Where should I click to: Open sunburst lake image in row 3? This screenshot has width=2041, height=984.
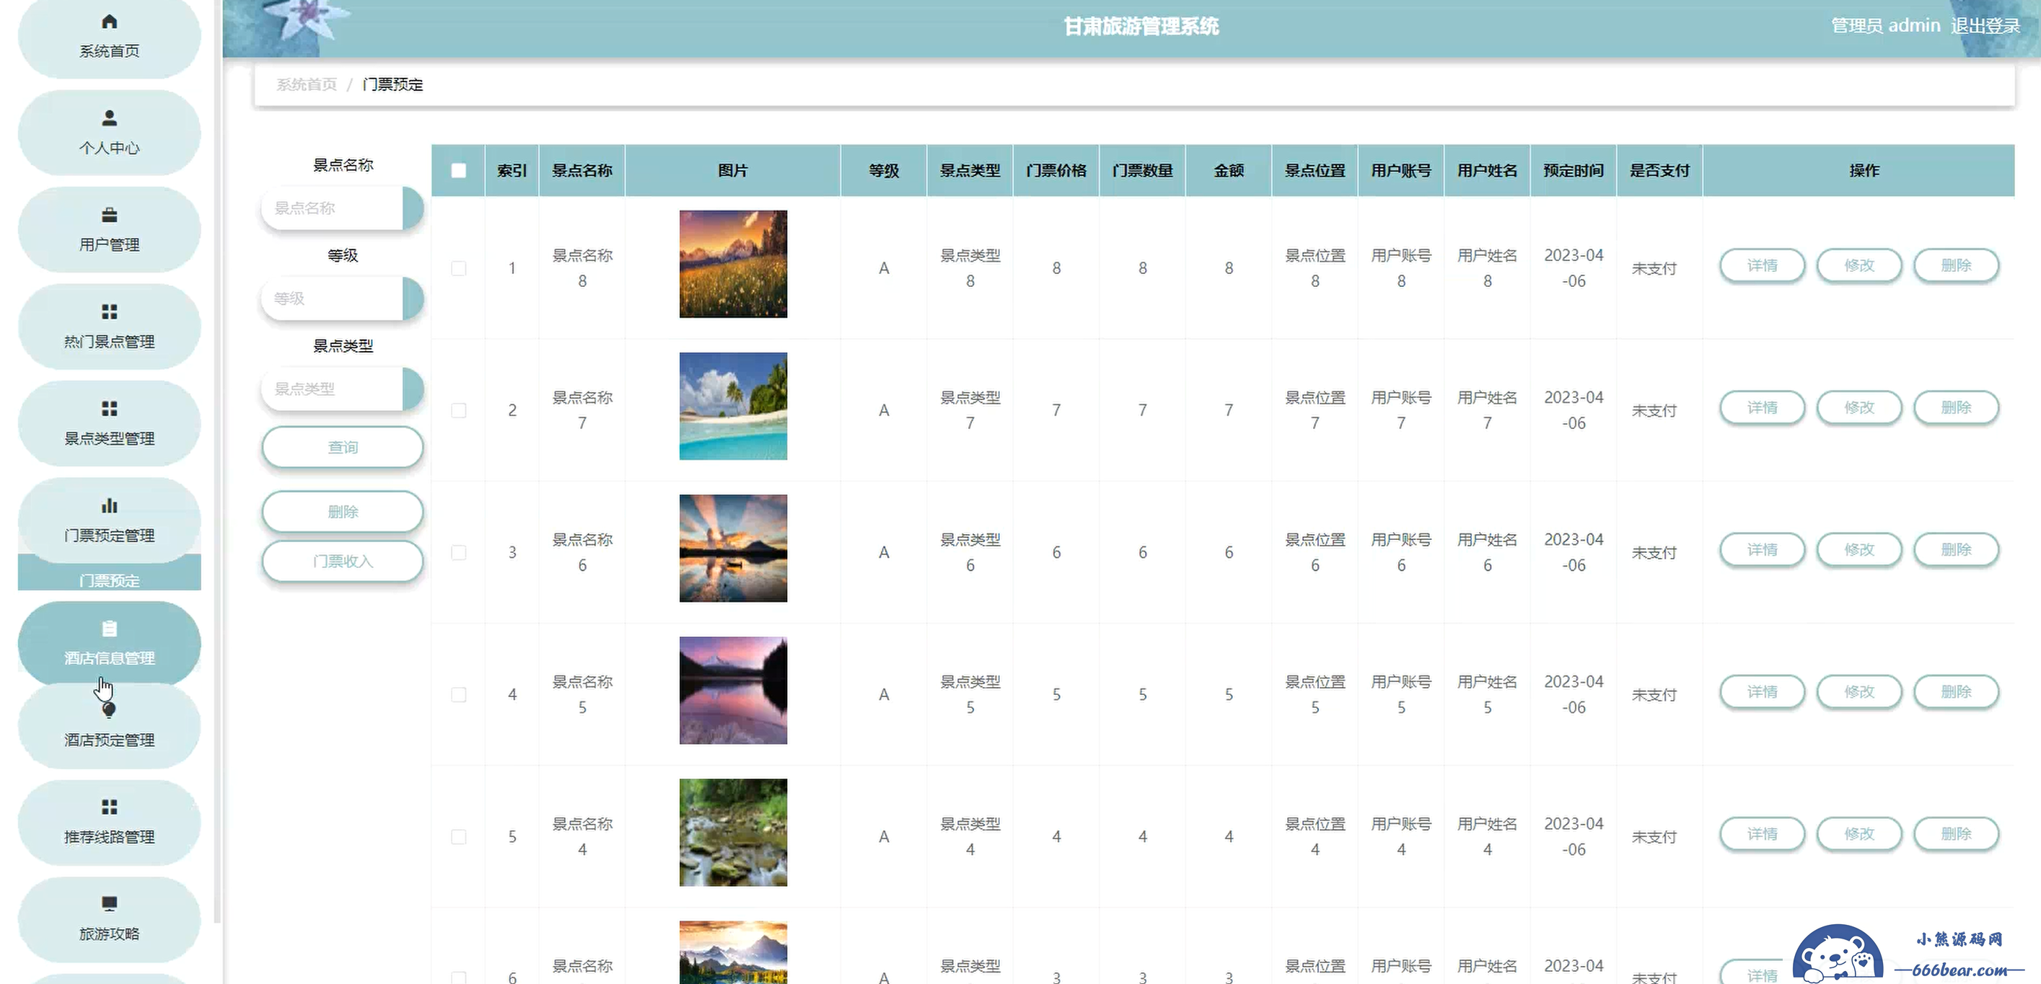(733, 548)
